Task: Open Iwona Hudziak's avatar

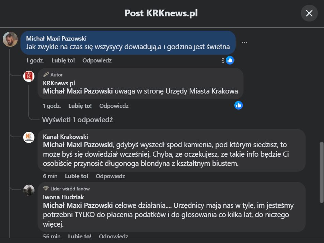Action: point(29,190)
